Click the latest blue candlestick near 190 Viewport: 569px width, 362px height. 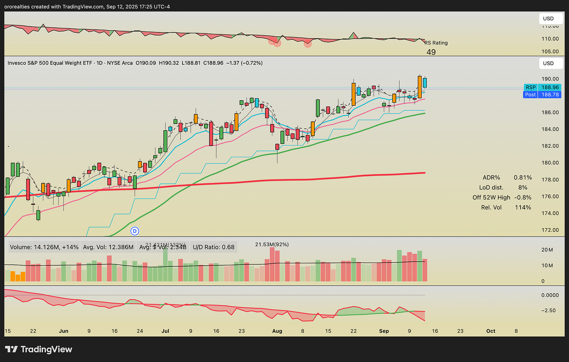point(425,82)
